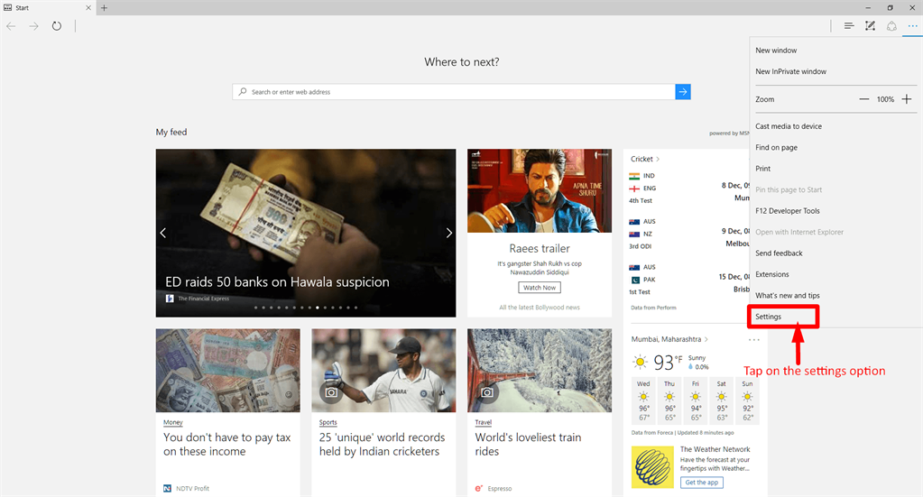The width and height of the screenshot is (923, 497).
Task: Click the search or web address box
Action: click(454, 92)
